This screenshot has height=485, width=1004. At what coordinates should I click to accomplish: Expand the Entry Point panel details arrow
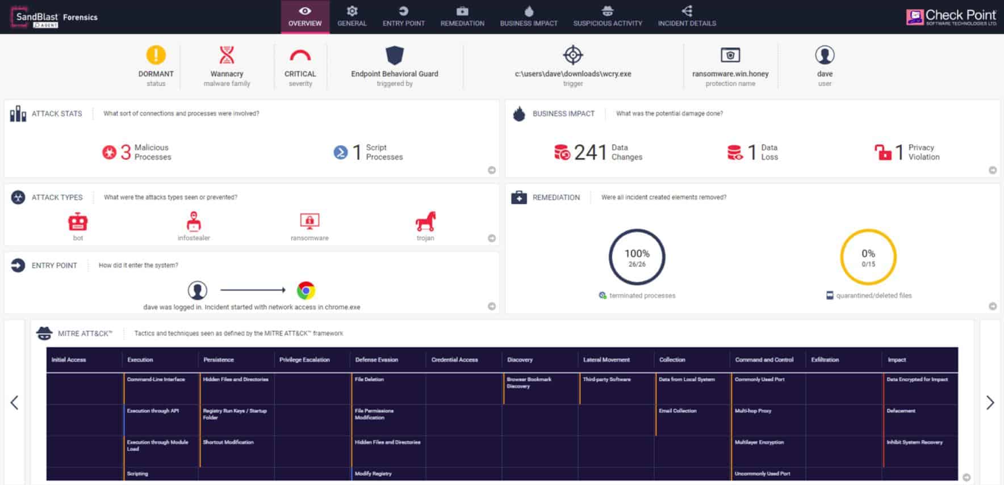492,306
